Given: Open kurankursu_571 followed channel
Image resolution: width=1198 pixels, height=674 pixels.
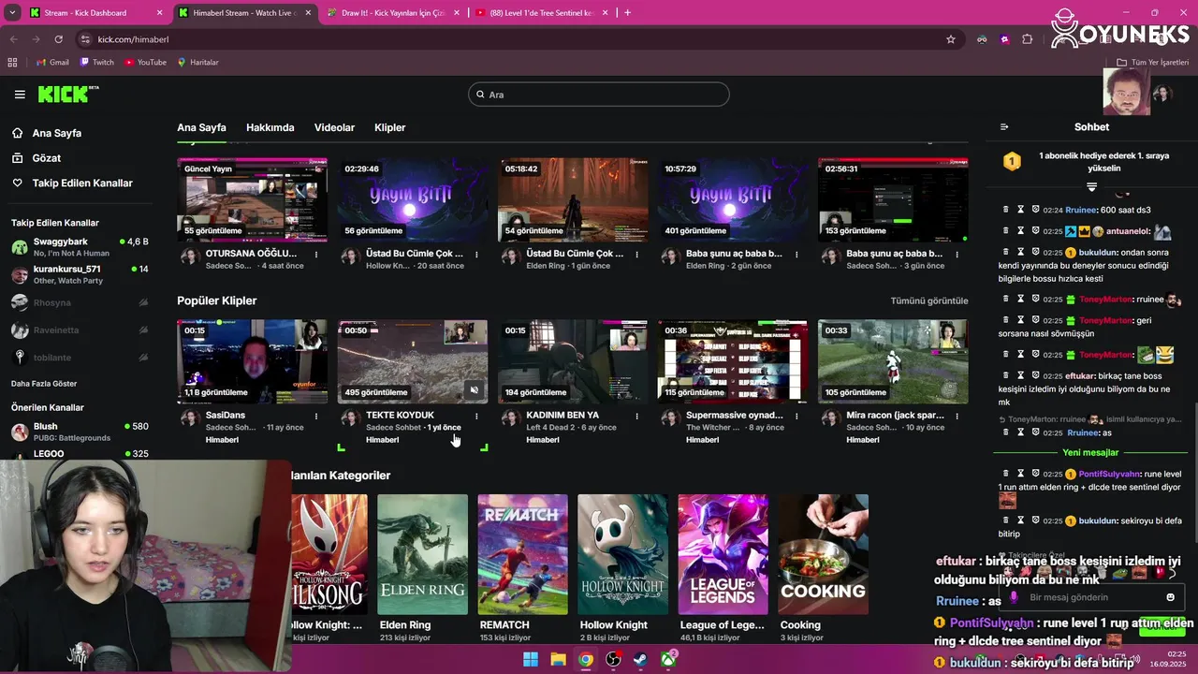Looking at the screenshot, I should [80, 274].
